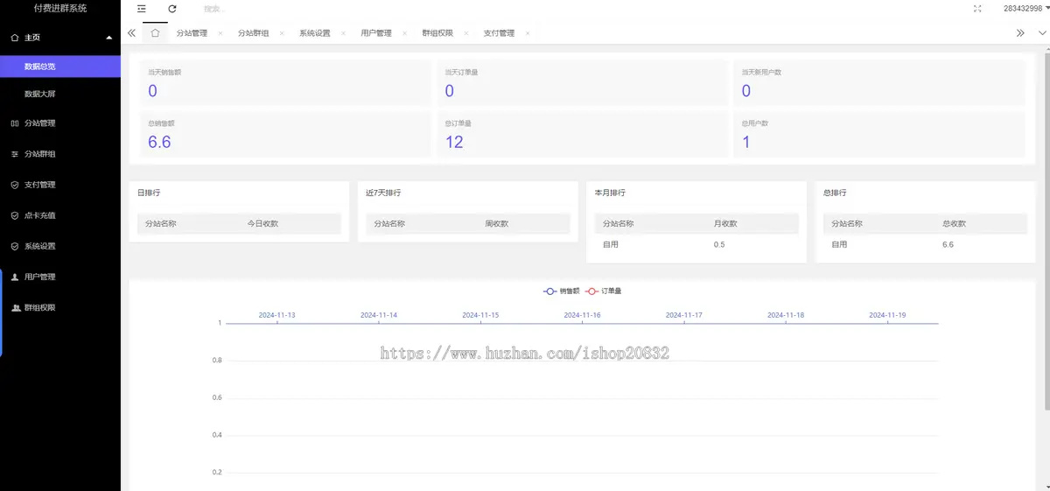Open the 支付管理 tab
1050x491 pixels.
coord(499,33)
